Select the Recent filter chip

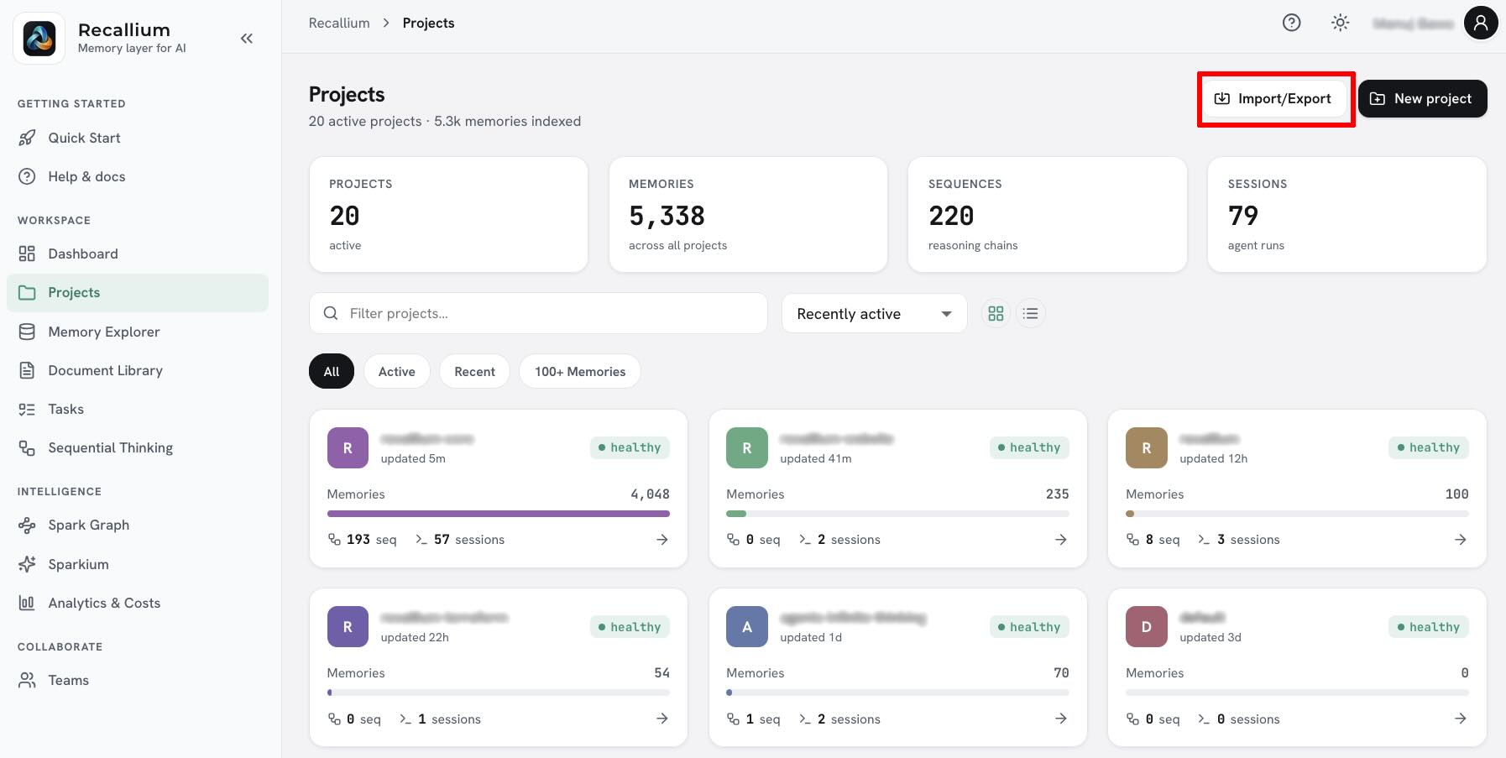pos(475,371)
